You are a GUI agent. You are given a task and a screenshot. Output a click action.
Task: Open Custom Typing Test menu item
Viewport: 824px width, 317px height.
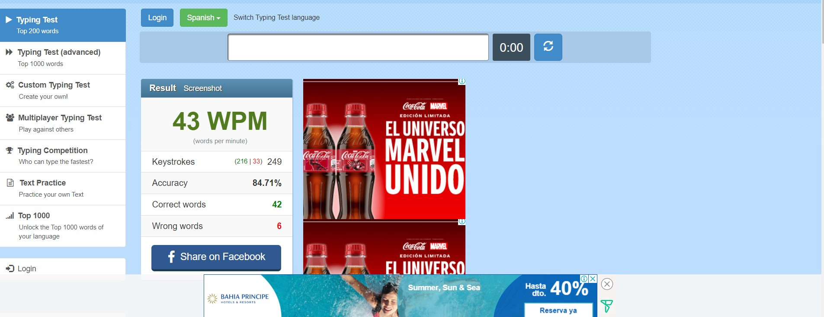pyautogui.click(x=63, y=91)
